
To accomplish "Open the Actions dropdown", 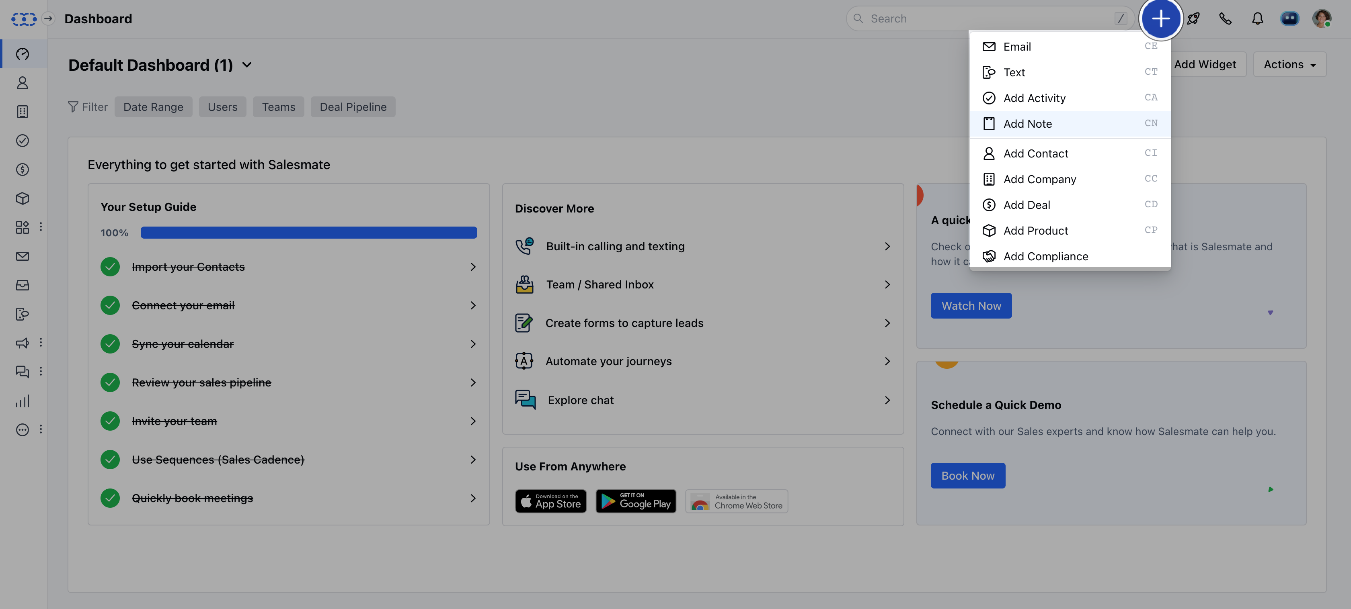I will click(x=1289, y=64).
